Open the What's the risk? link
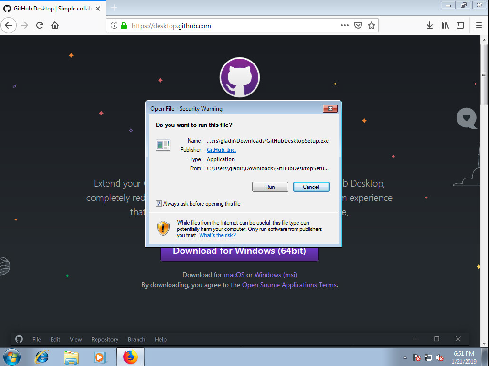Screen dimensions: 489x366 (217, 235)
